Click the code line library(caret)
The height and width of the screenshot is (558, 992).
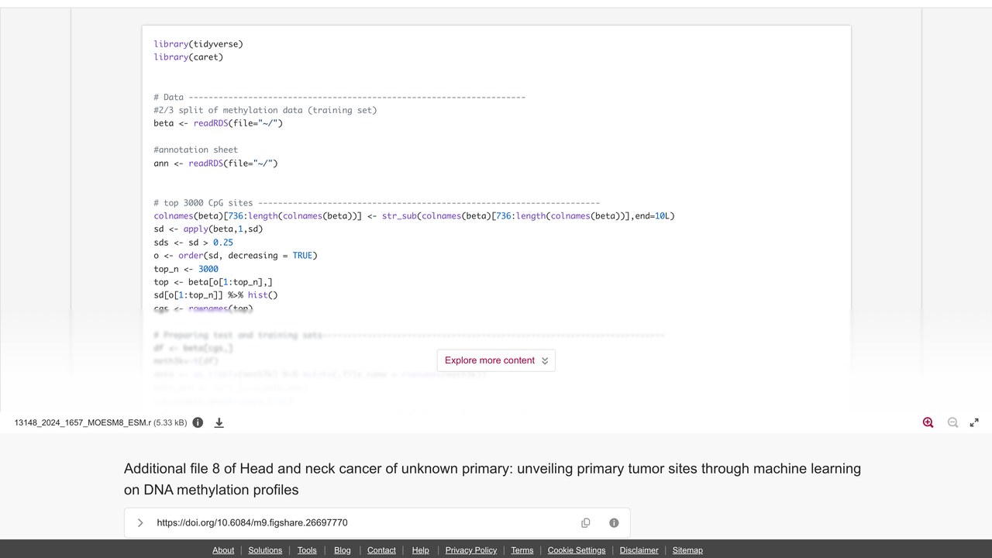point(188,57)
